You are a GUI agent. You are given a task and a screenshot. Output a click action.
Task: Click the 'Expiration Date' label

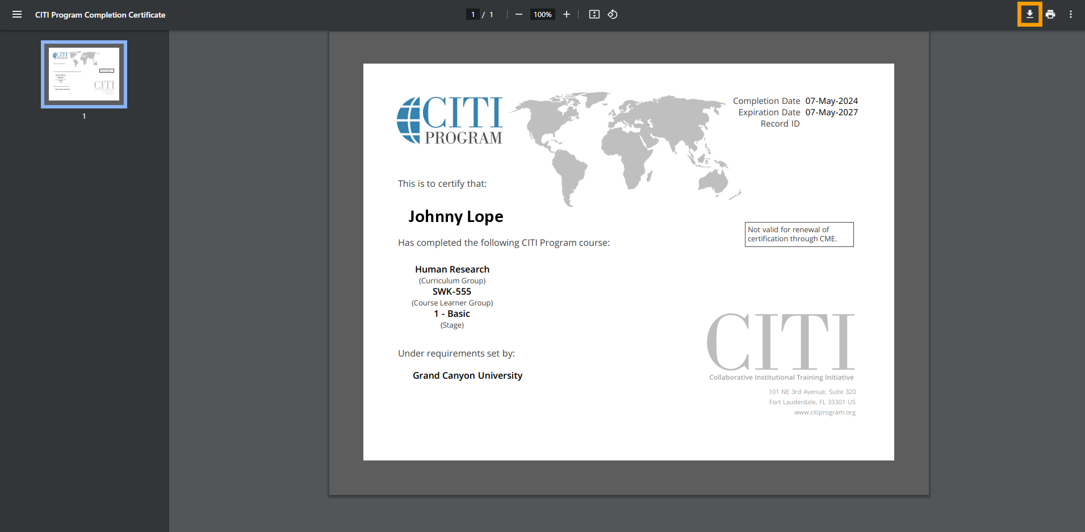[769, 112]
